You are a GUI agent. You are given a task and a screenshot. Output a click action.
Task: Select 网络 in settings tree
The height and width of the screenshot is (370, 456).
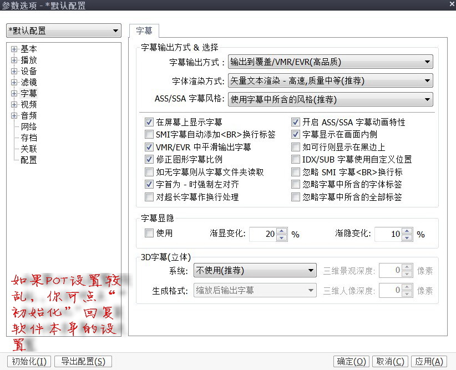[29, 126]
